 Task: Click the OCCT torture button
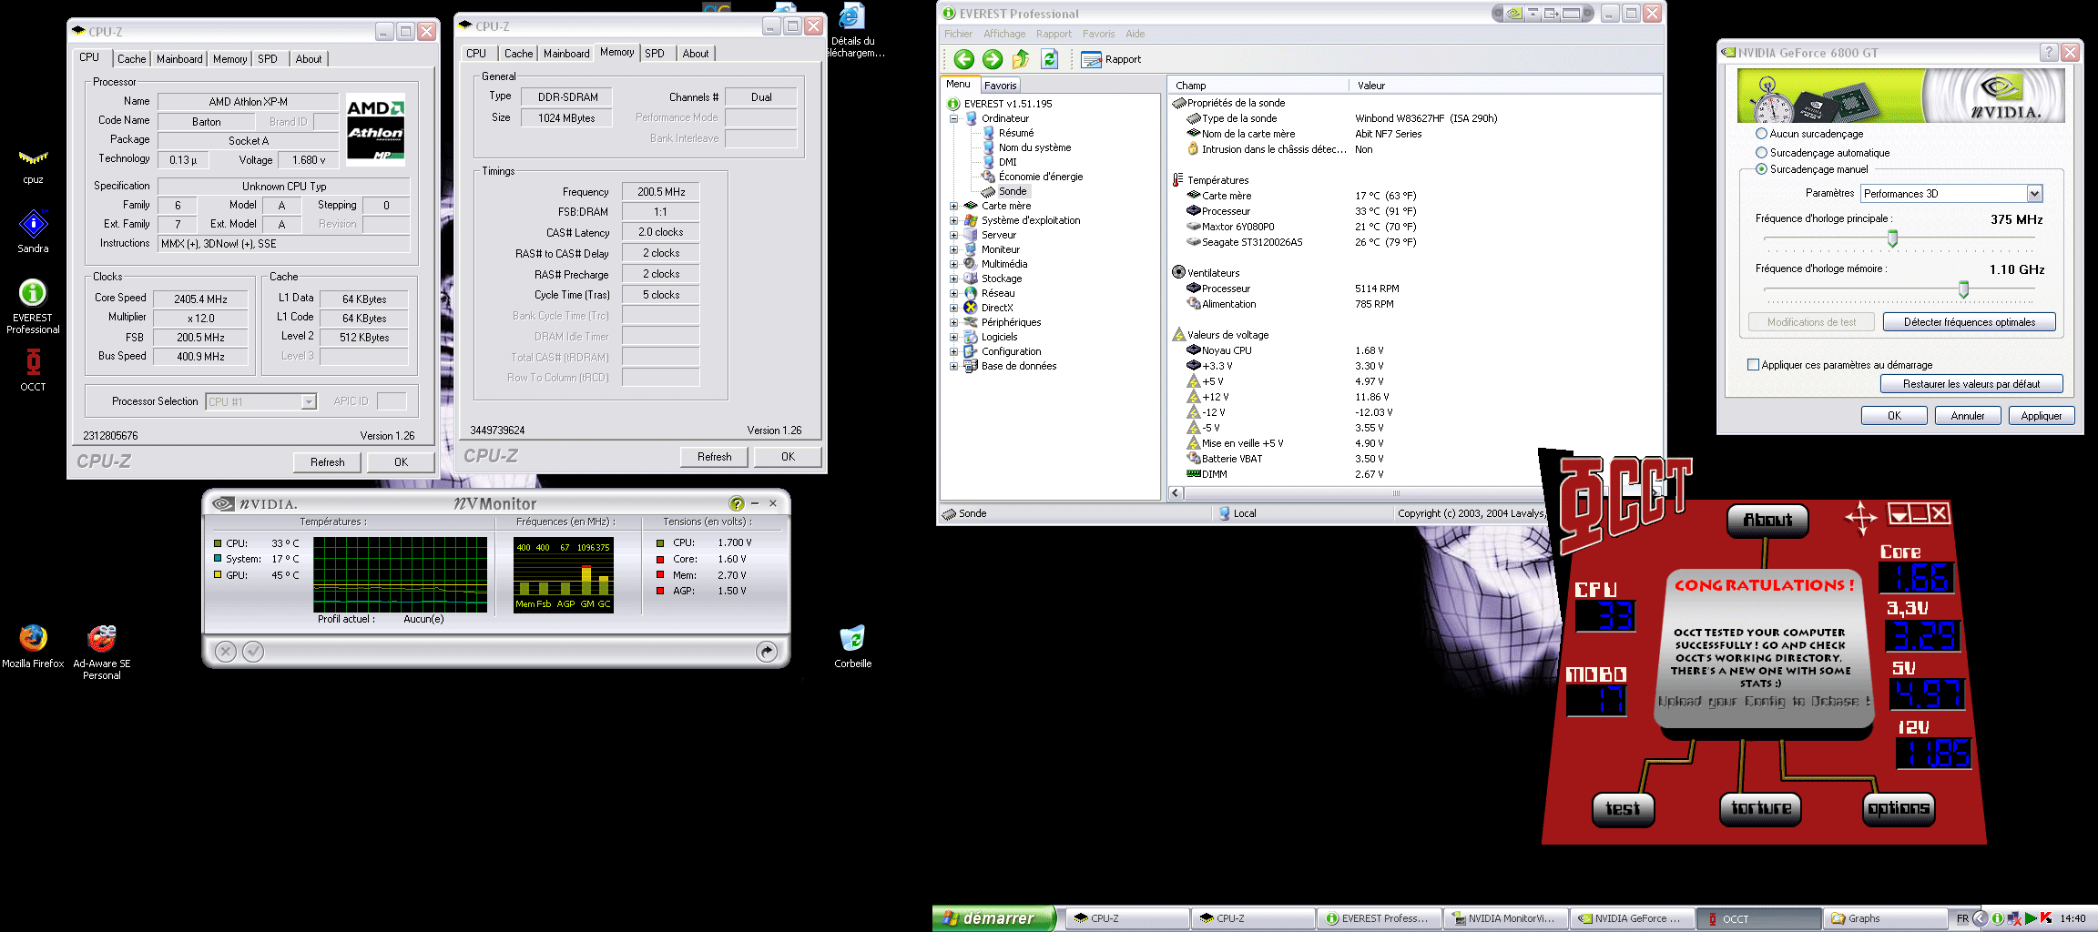click(x=1760, y=808)
